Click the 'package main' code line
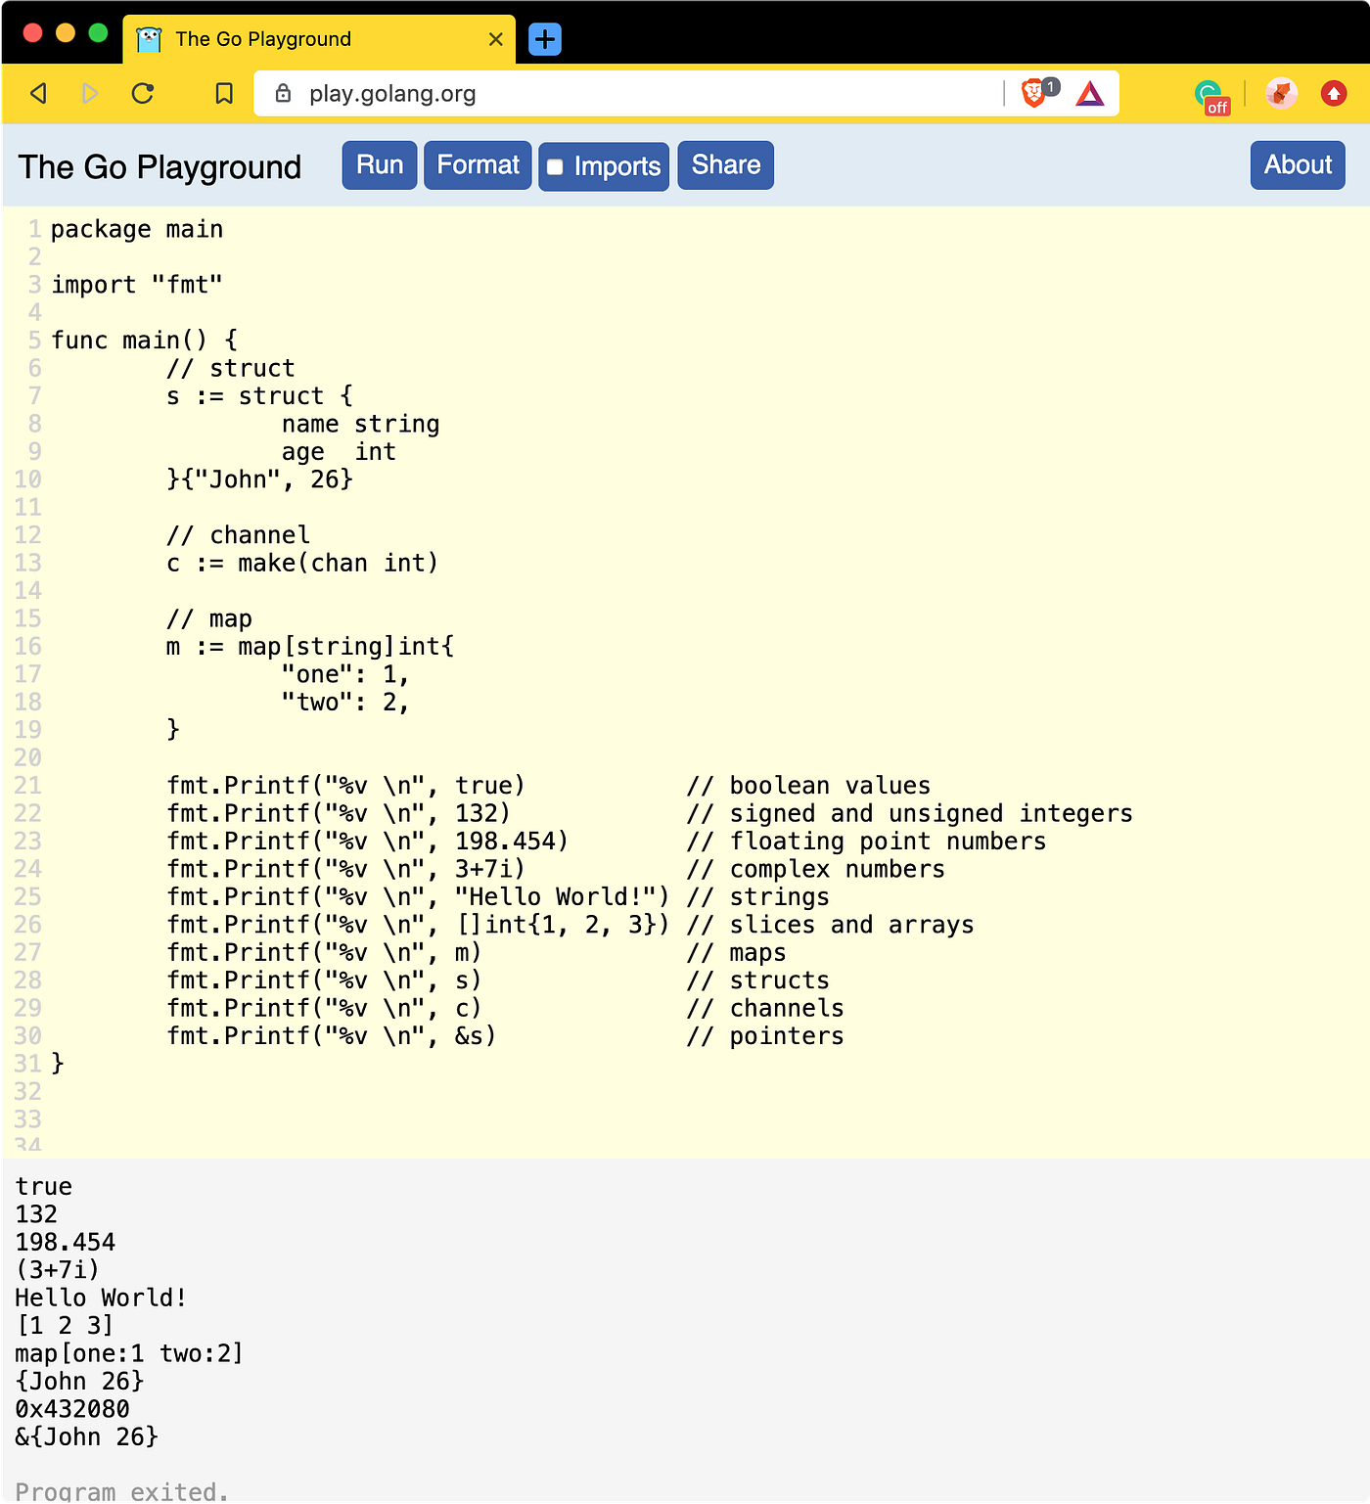Image resolution: width=1370 pixels, height=1504 pixels. click(137, 229)
